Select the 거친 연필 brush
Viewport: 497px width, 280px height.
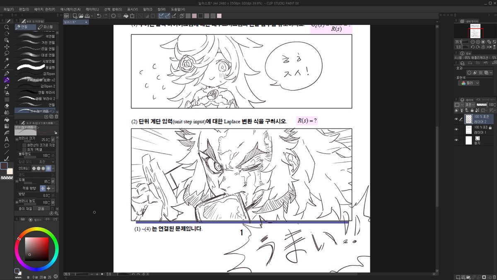pyautogui.click(x=36, y=42)
